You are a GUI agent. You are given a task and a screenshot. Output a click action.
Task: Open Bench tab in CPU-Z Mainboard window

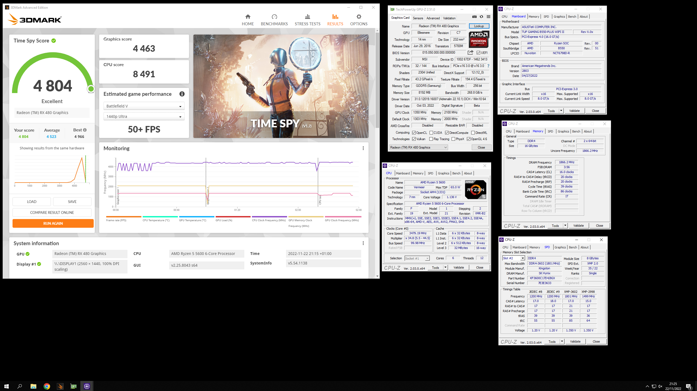tap(572, 17)
